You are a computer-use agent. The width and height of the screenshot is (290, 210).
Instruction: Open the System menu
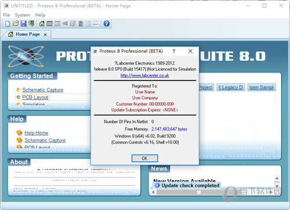[23, 15]
